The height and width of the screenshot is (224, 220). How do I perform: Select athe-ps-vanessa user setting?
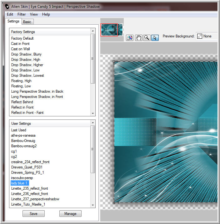tap(23, 135)
